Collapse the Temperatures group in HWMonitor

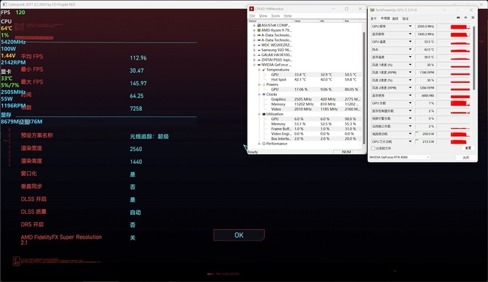pos(259,69)
